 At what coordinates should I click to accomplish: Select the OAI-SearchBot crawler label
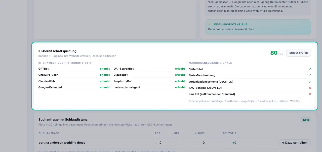[x=124, y=69]
